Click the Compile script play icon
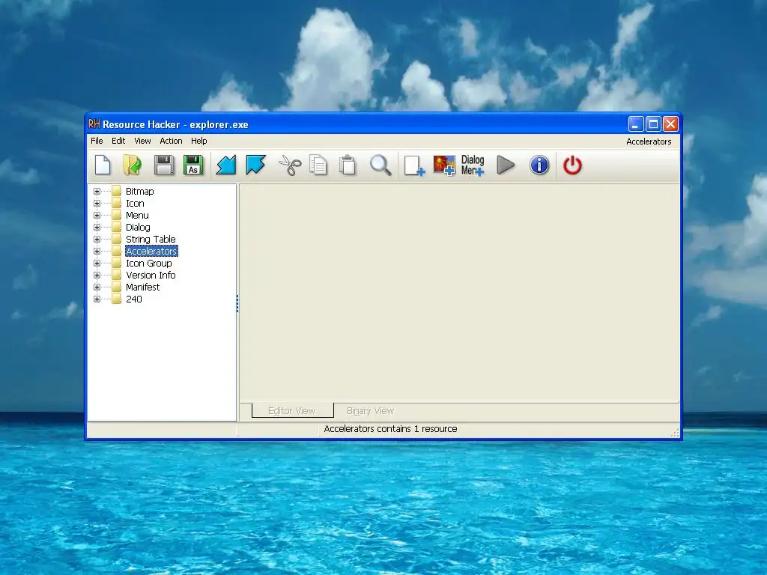Screen dimensions: 767x575 point(506,165)
